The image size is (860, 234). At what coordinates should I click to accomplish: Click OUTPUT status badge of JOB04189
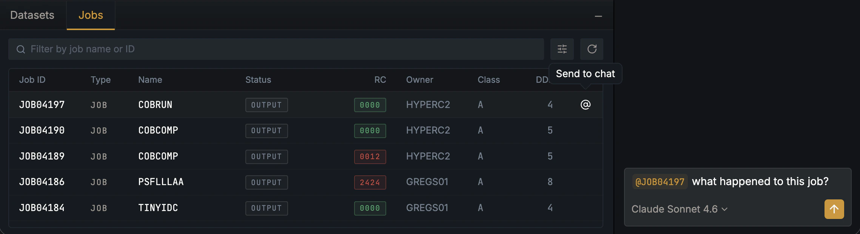click(267, 157)
